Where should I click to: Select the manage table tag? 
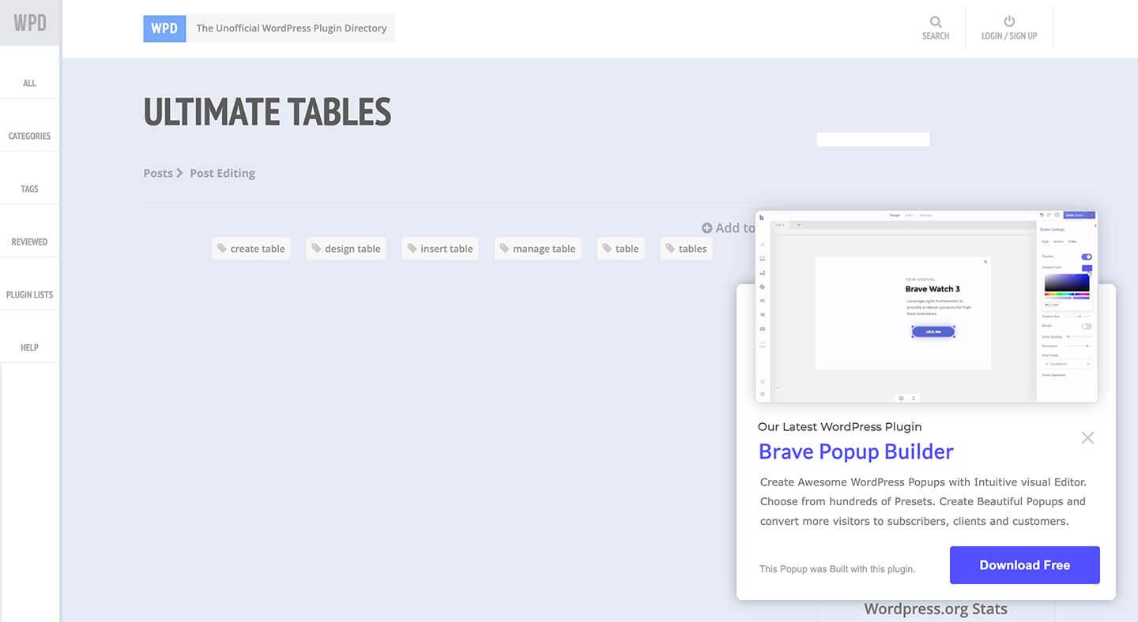pos(538,249)
